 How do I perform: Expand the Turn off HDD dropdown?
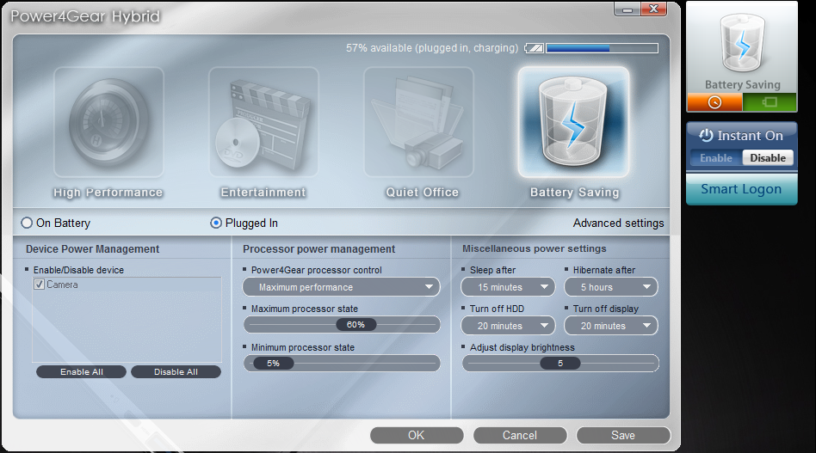[508, 326]
